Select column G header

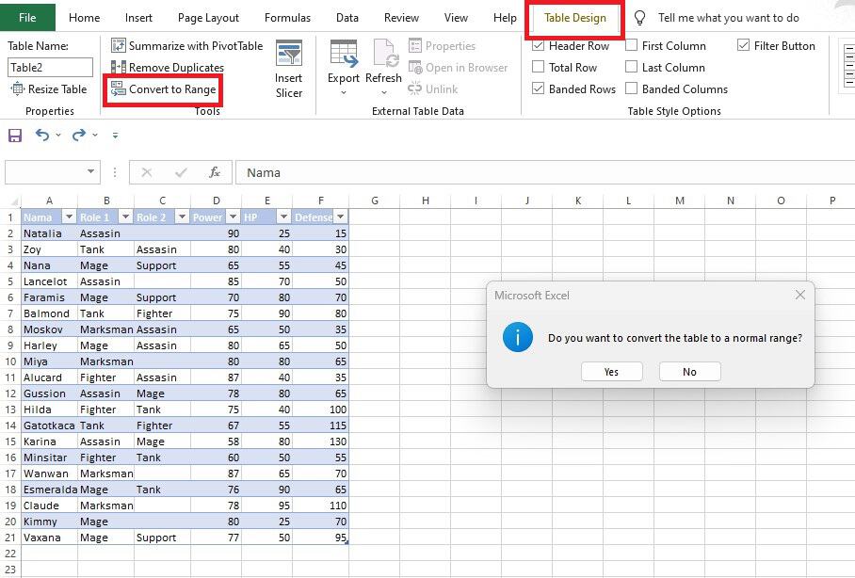[375, 201]
